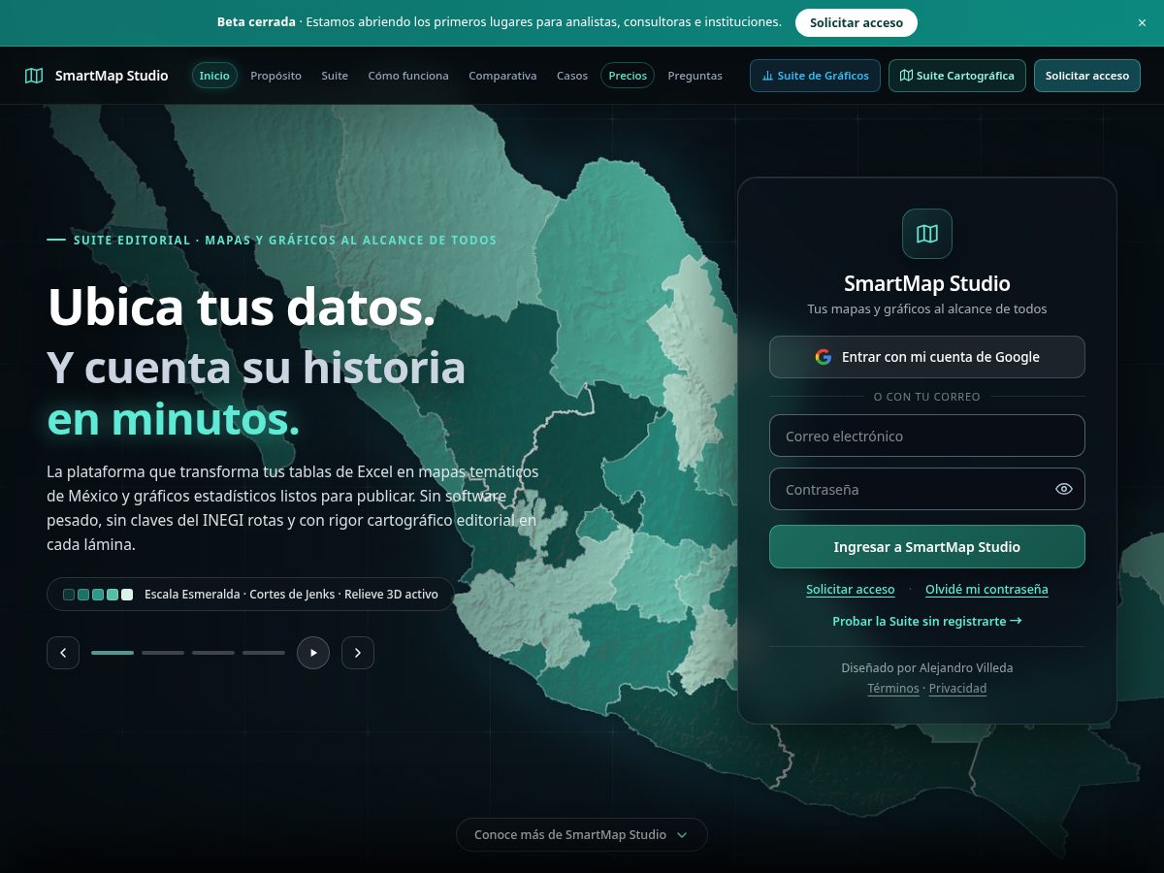Screen dimensions: 1164x873
Task: Click the large map icon atop login card
Action: [x=927, y=234]
